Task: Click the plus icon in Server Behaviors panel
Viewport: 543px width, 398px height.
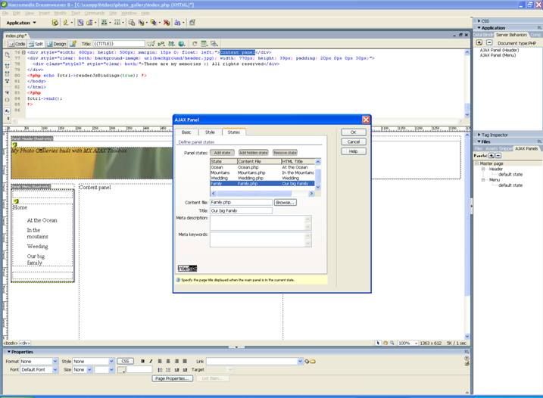Action: 479,42
